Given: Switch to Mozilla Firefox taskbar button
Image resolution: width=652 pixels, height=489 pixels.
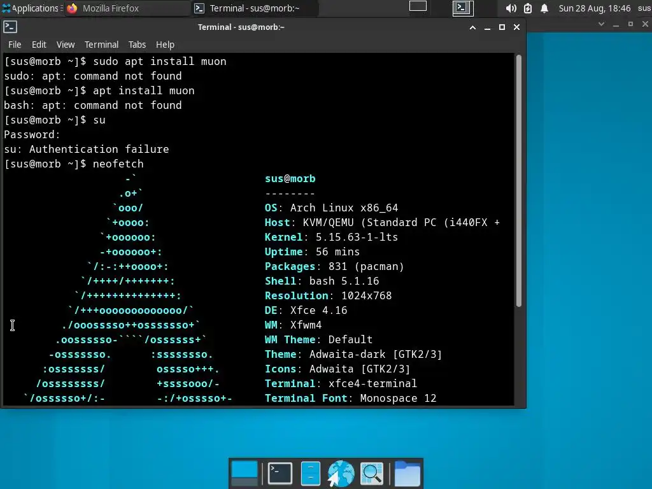Looking at the screenshot, I should pyautogui.click(x=127, y=8).
